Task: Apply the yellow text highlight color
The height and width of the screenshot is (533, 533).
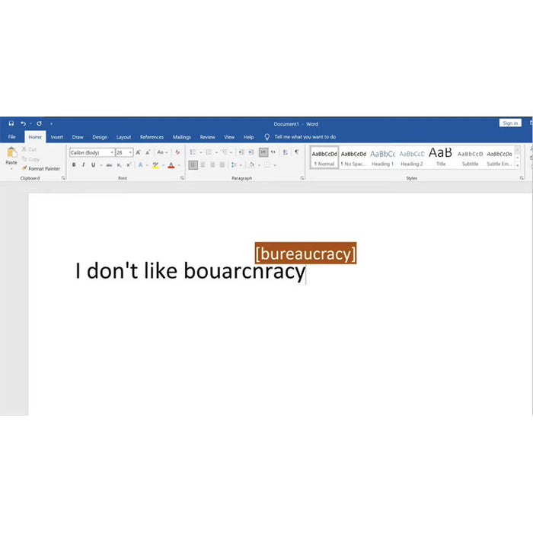Action: pos(155,165)
